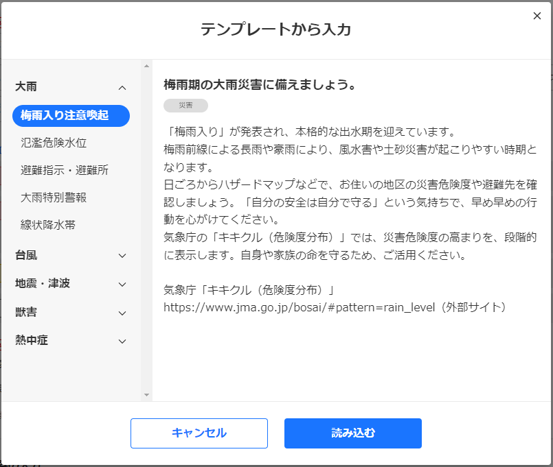The height and width of the screenshot is (467, 553).
Task: Click the sidebar scrollbar up arrow
Action: pos(146,67)
